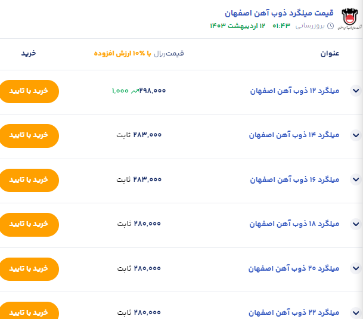
Task: Expand the میلگرد ۱۴ ذوب آهن row
Action: (x=356, y=135)
